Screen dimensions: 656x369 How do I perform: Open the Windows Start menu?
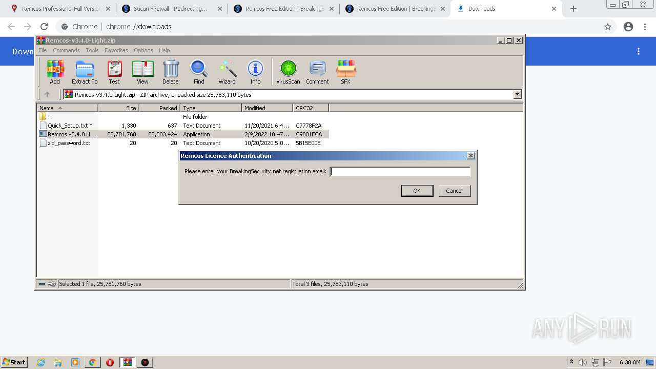tap(14, 362)
